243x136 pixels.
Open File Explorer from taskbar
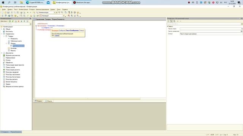click(x=21, y=3)
